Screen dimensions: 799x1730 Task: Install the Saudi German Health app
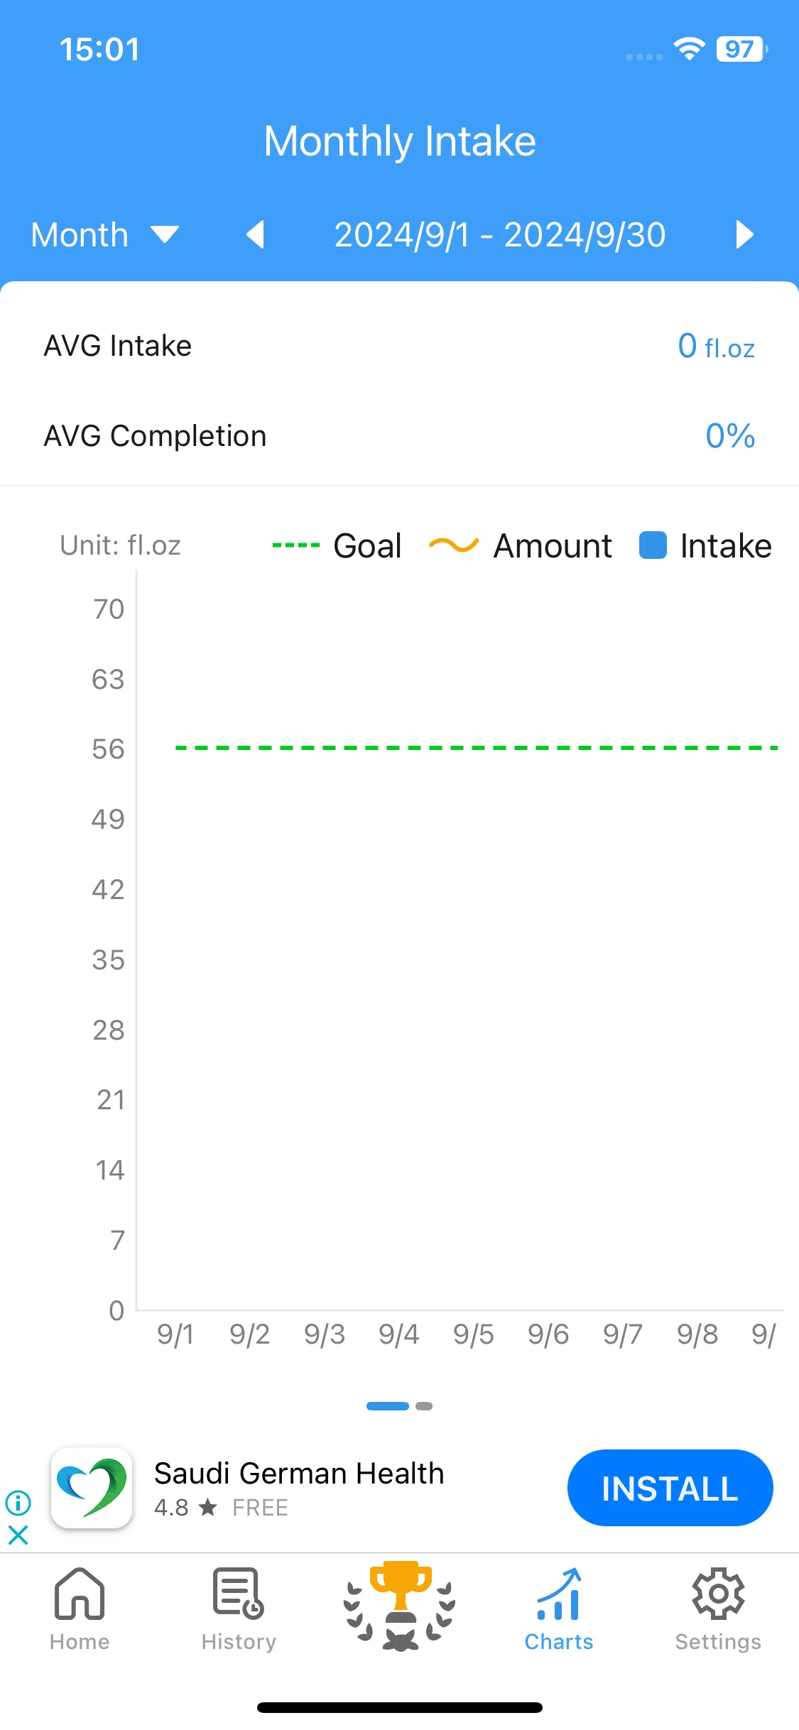click(x=670, y=1488)
